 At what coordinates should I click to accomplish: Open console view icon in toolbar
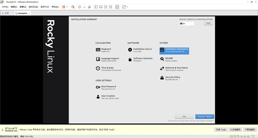(117, 7)
